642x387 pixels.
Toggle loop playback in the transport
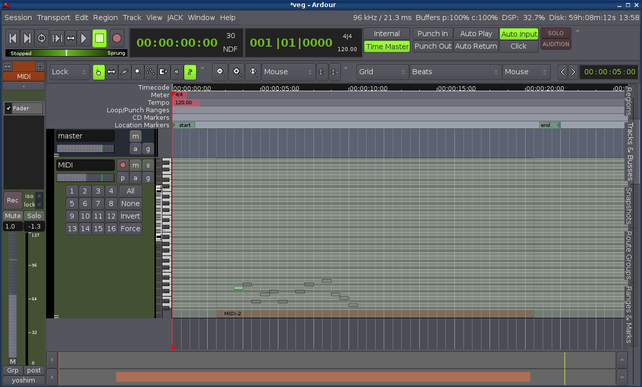(x=42, y=38)
